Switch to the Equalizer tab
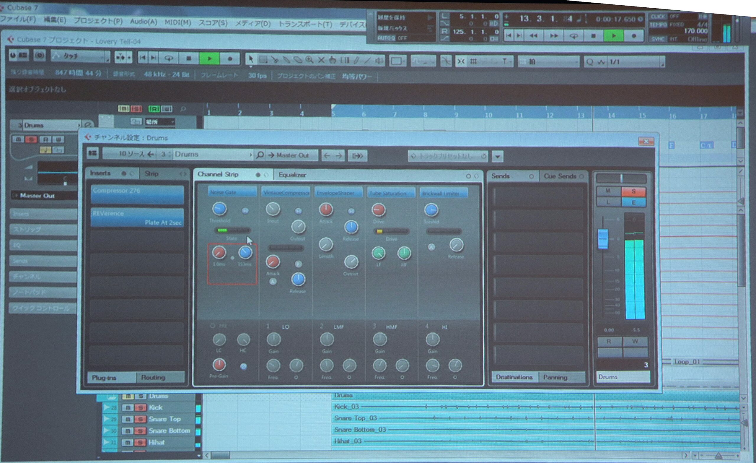 [292, 175]
